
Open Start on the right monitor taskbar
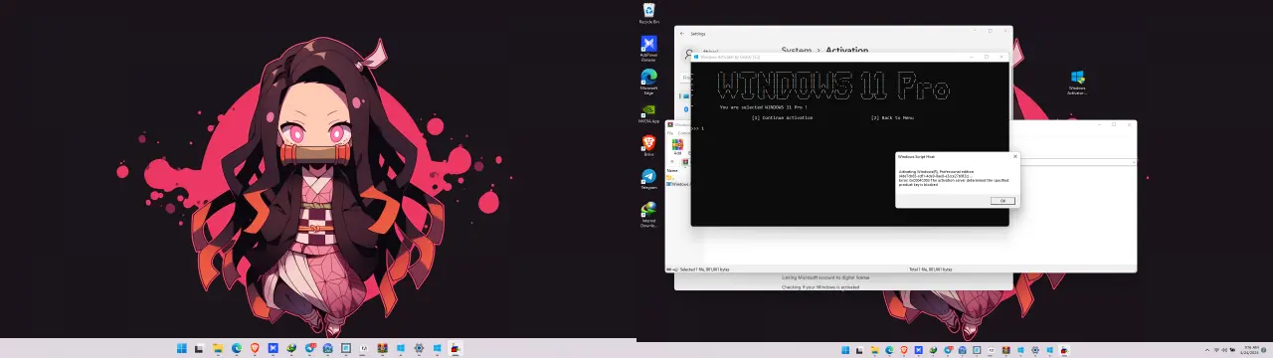pyautogui.click(x=845, y=350)
